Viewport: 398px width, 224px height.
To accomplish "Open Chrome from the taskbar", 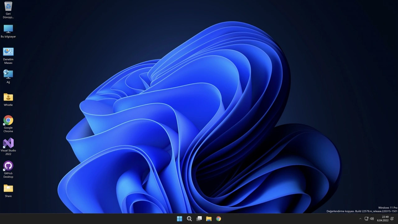I will [x=218, y=219].
